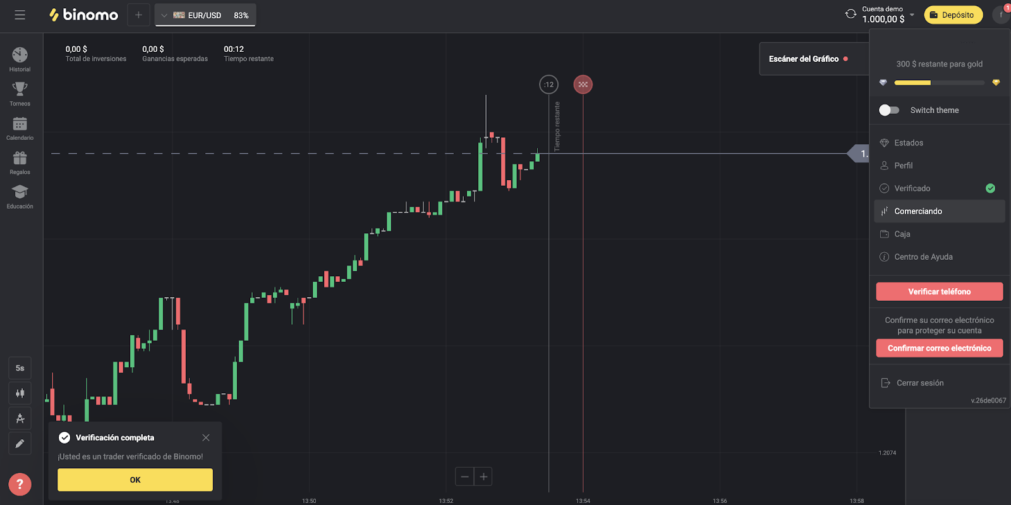This screenshot has width=1011, height=505.
Task: Open Regalos gift icon
Action: (20, 159)
